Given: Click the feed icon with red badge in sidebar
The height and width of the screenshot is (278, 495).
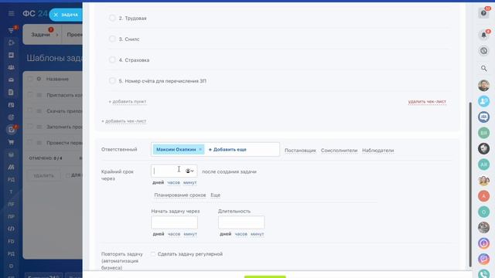Looking at the screenshot, I should [x=12, y=30].
